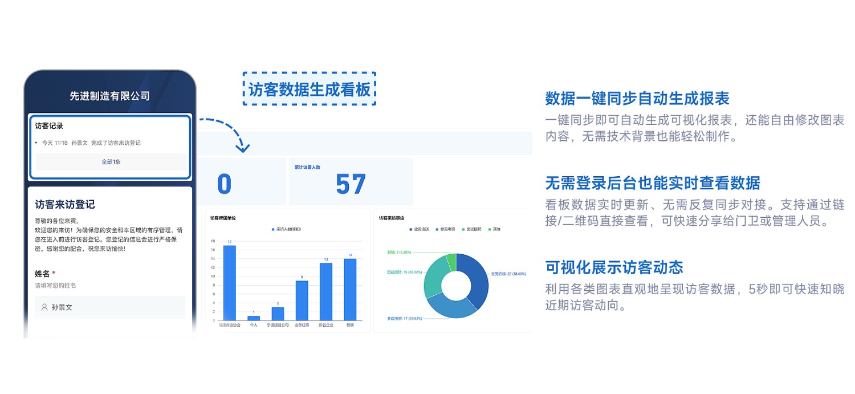Click the label 业务洽谈: 22 (38.60%)
Viewport: 855px width, 394px height.
click(x=508, y=274)
